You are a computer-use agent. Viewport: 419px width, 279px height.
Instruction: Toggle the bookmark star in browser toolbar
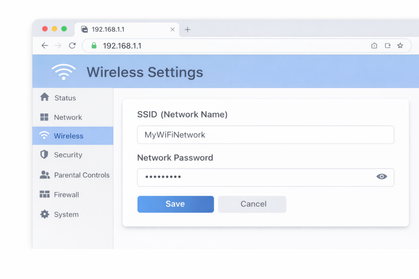coord(400,45)
